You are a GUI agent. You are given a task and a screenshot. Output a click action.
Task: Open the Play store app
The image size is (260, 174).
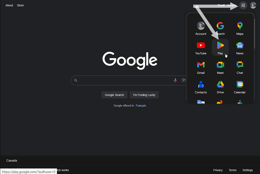pos(220,48)
